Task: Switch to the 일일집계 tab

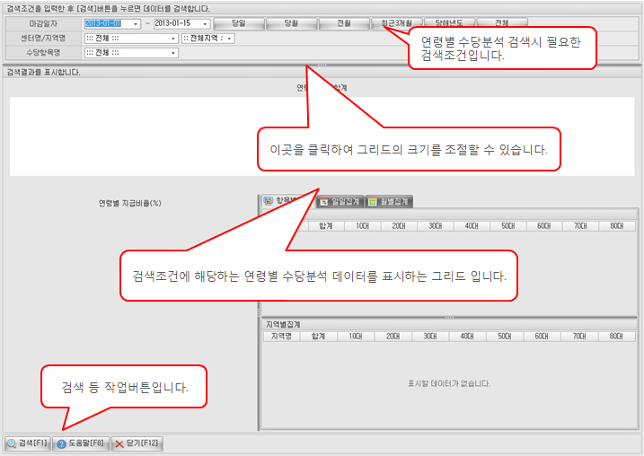Action: click(x=340, y=201)
